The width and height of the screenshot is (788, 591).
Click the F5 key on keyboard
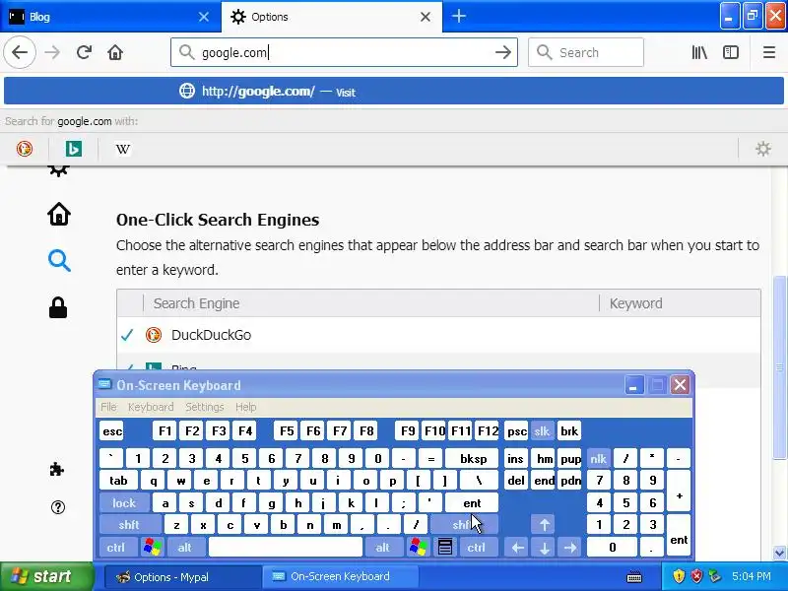click(287, 431)
